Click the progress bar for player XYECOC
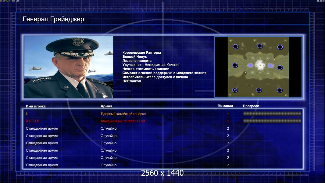The image size is (325, 183). point(272,121)
